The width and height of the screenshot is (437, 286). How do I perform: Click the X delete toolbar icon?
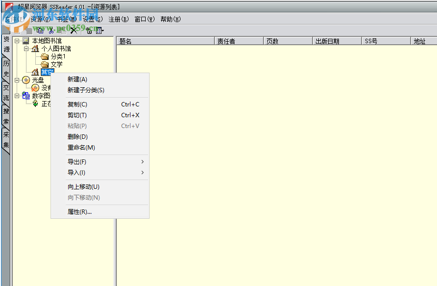74,30
